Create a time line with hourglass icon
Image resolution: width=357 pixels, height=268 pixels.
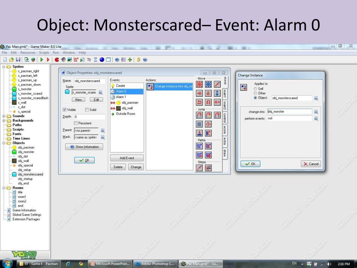(x=96, y=60)
